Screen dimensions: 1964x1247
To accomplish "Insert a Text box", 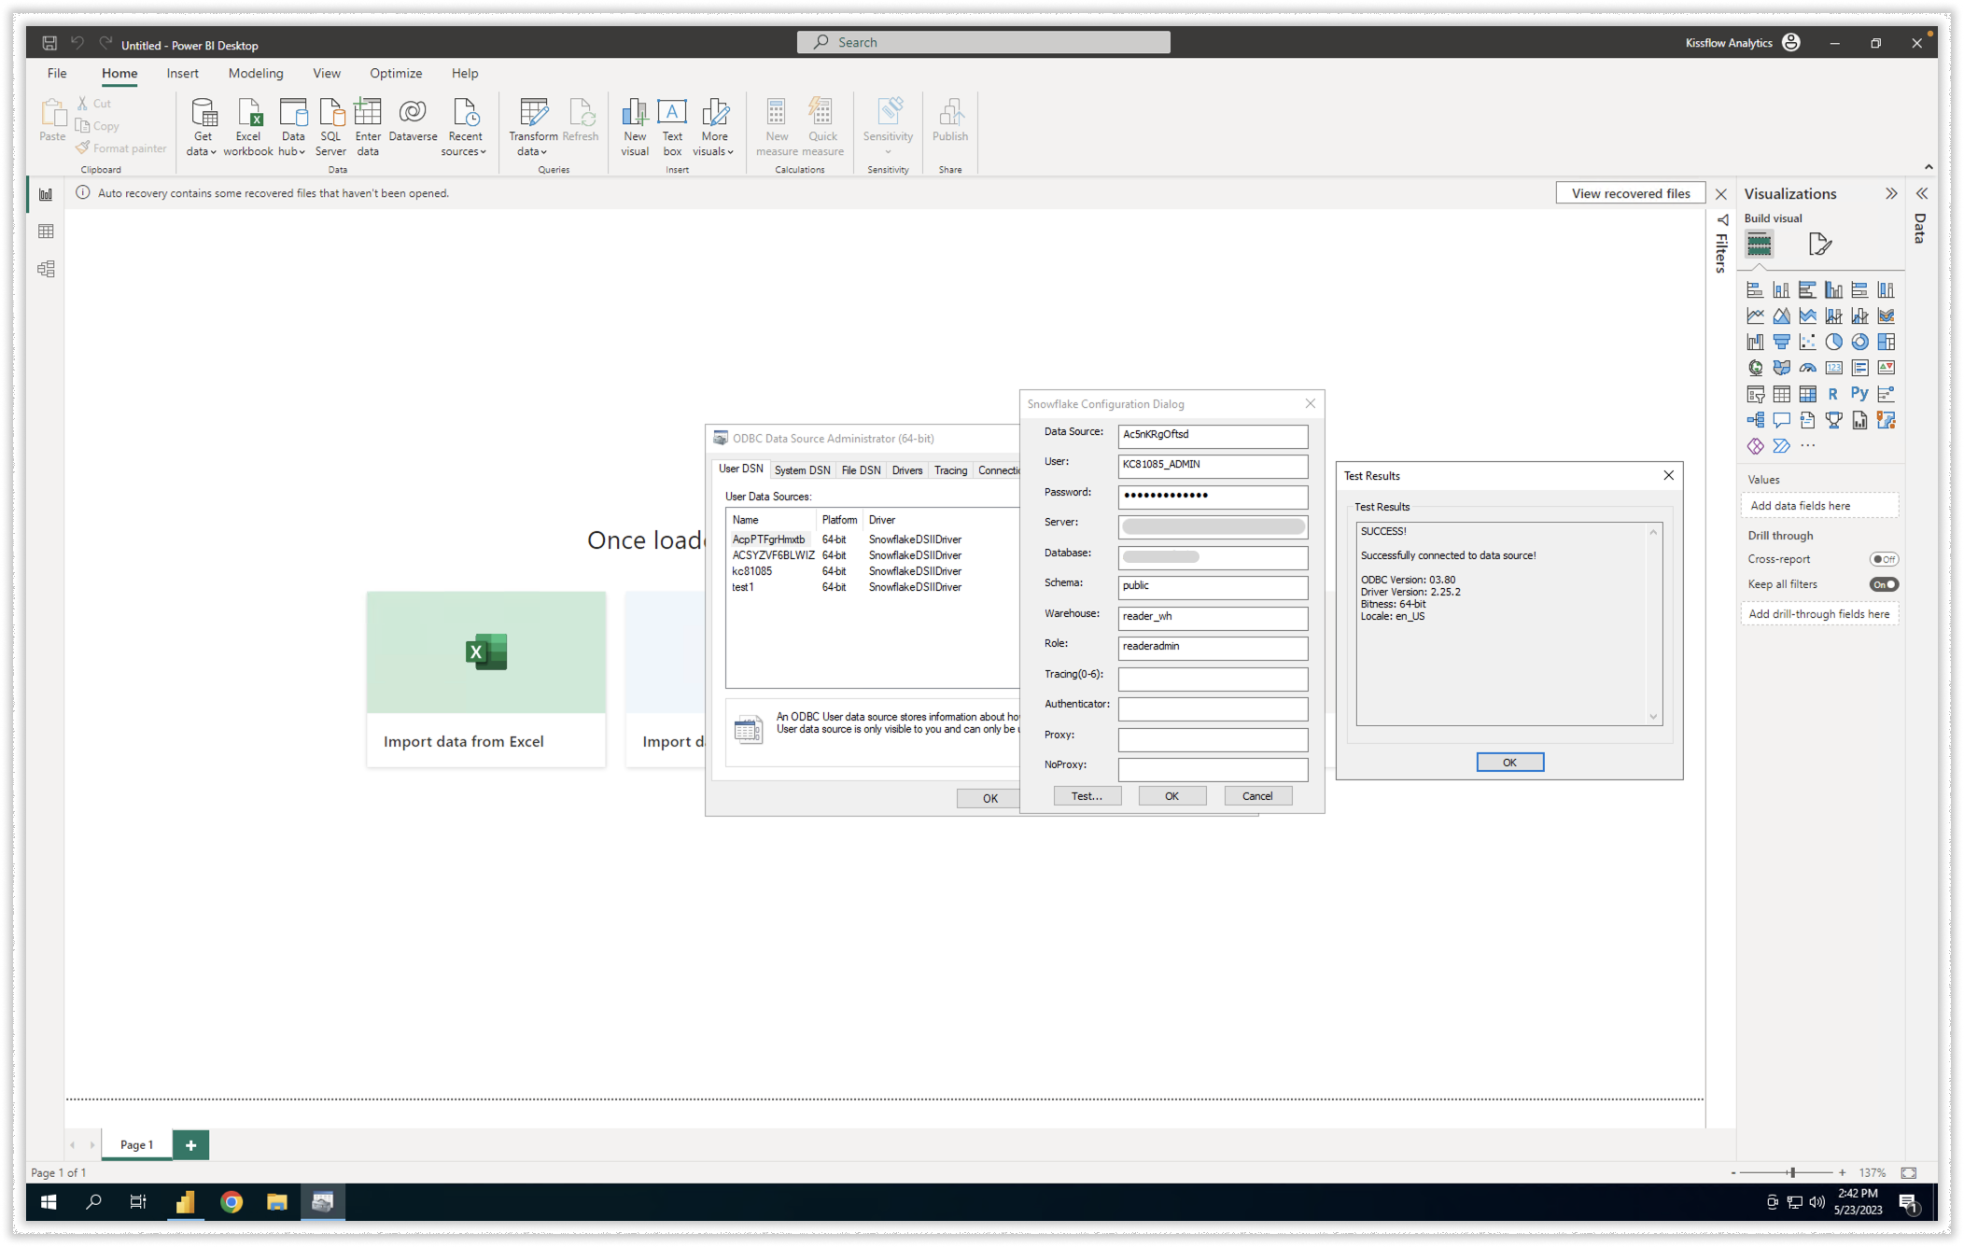I will tap(672, 127).
